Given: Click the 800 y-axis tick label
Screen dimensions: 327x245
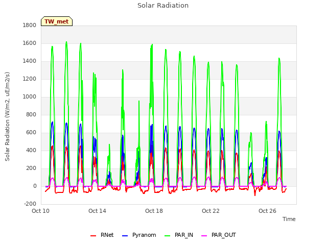Looking at the screenshot, I should point(31,115).
